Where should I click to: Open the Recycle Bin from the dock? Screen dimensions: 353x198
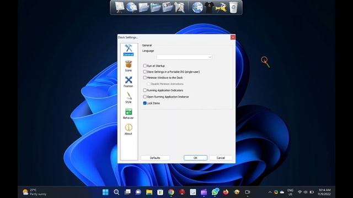[x=233, y=7]
